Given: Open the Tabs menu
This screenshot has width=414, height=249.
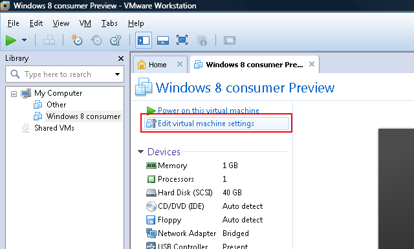Looking at the screenshot, I should tap(109, 23).
